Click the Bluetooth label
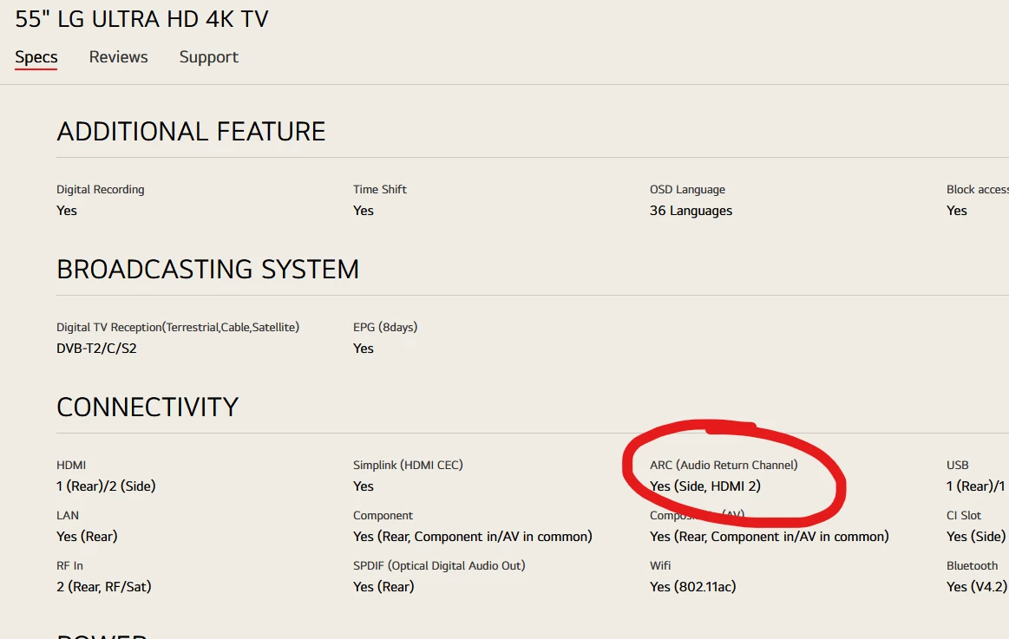The image size is (1009, 639). 972,565
